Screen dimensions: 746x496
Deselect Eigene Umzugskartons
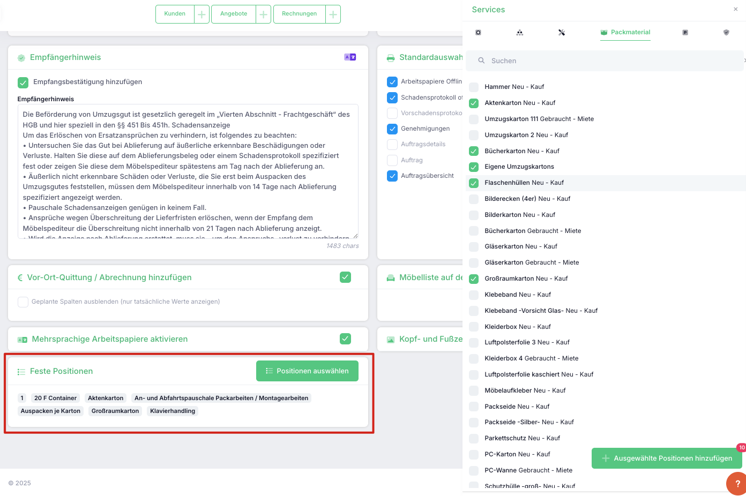pos(474,167)
